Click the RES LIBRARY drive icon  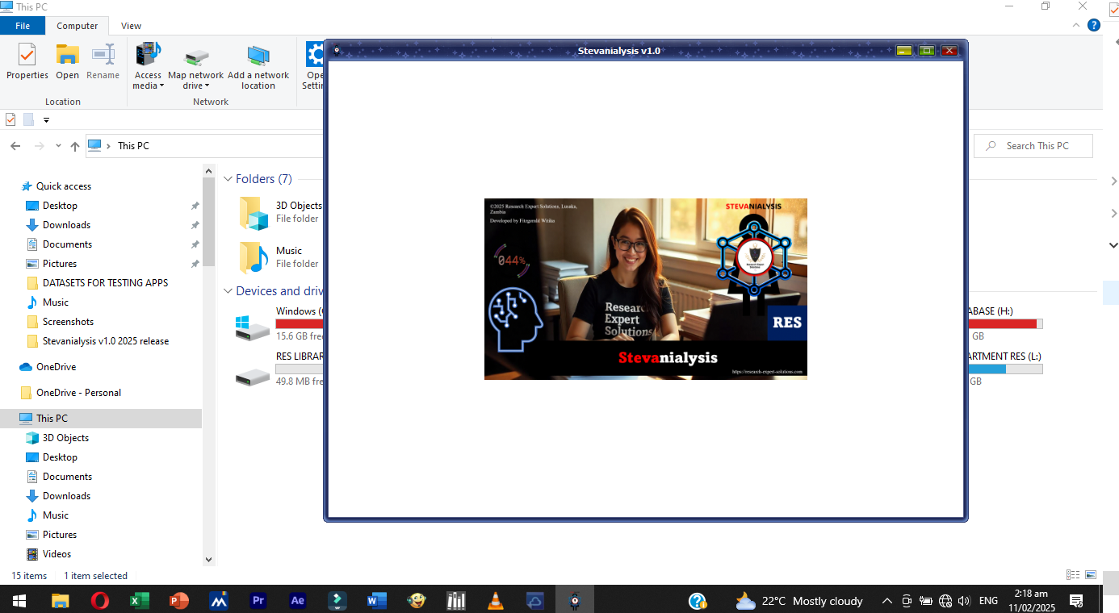[x=254, y=375]
